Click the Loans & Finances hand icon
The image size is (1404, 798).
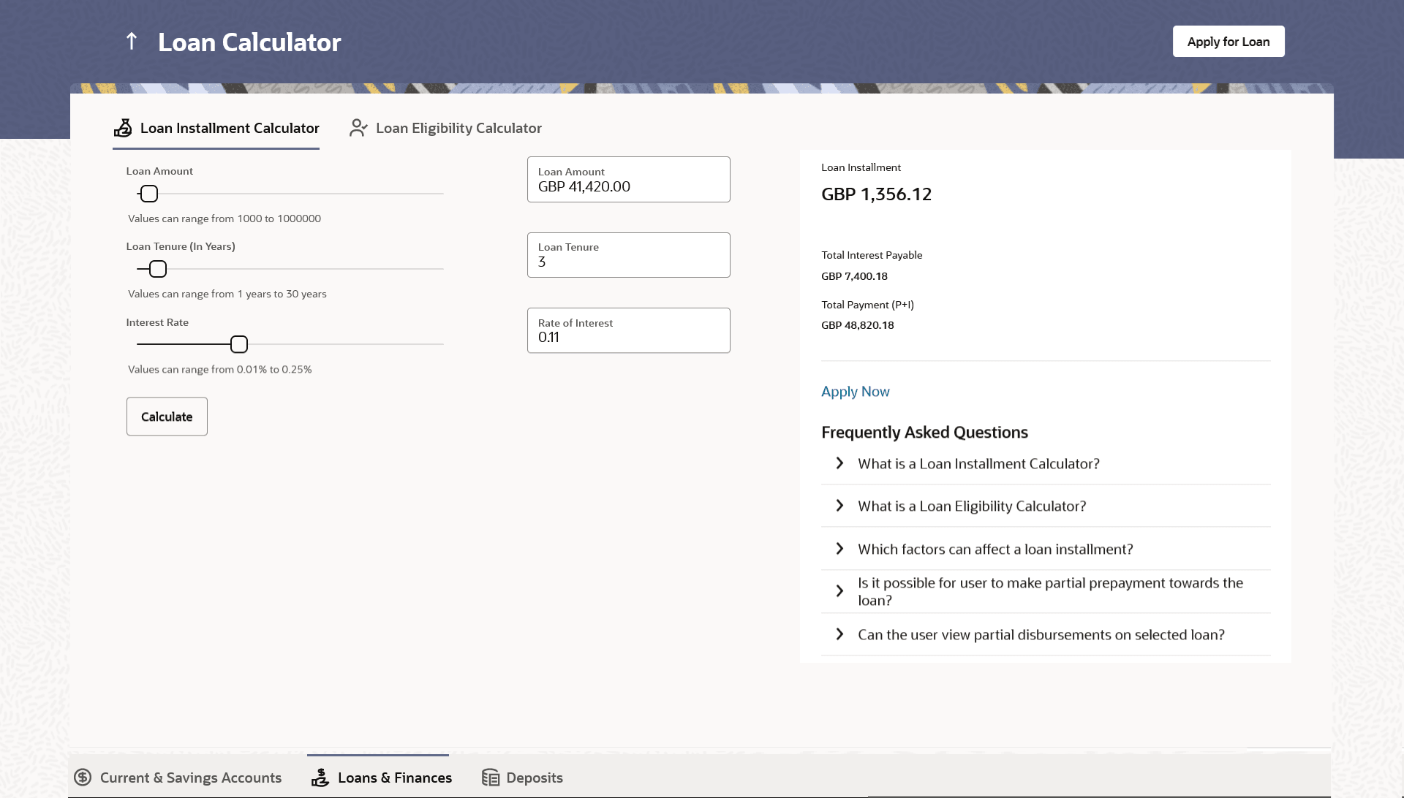pyautogui.click(x=320, y=778)
